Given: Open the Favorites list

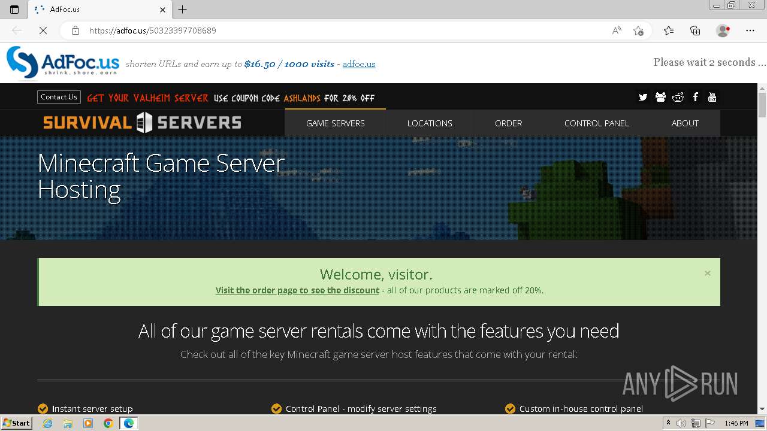Looking at the screenshot, I should pos(669,31).
